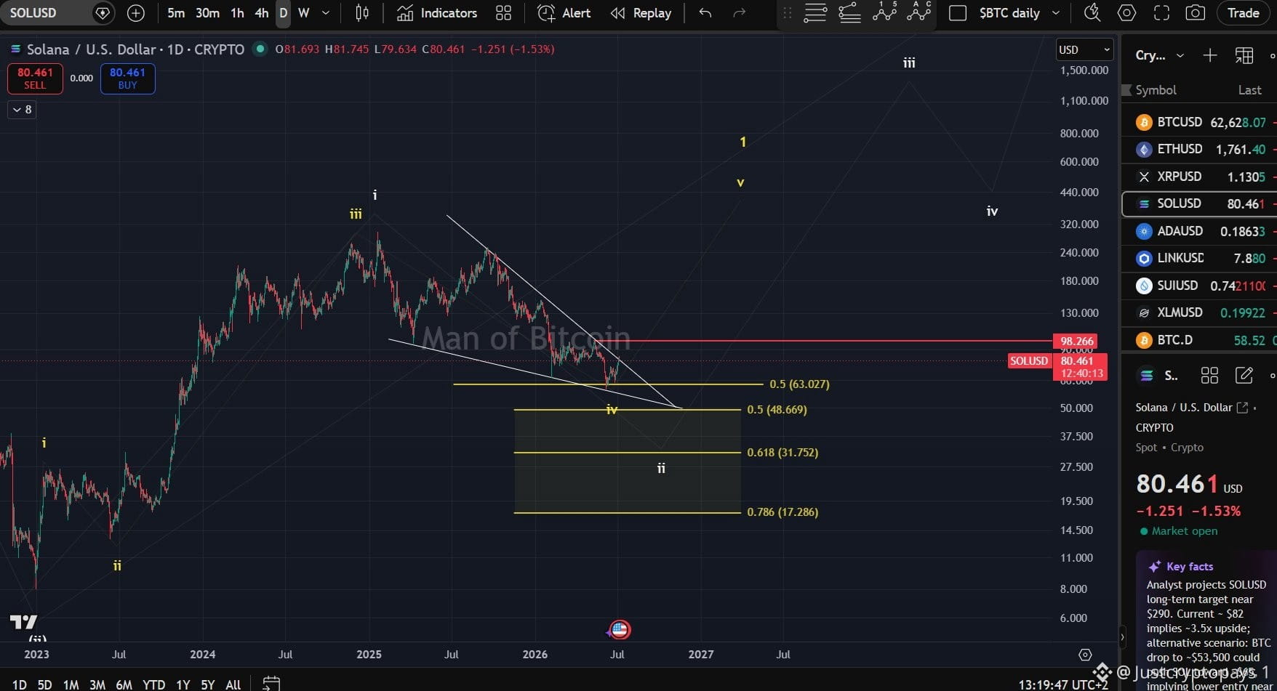Click the green market status dot
The width and height of the screenshot is (1277, 691).
pos(259,49)
